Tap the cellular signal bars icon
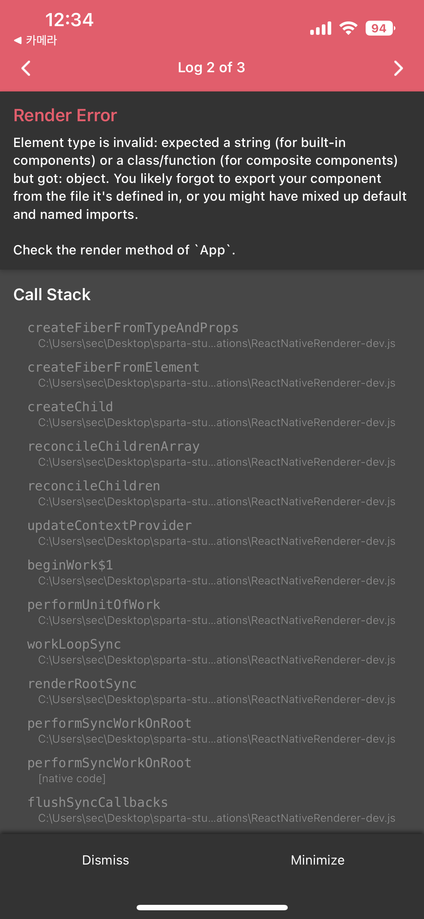This screenshot has height=919, width=424. [x=321, y=28]
